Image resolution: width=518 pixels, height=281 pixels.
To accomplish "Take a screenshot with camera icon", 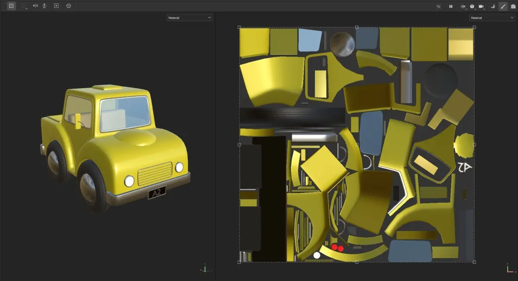I will click(513, 6).
